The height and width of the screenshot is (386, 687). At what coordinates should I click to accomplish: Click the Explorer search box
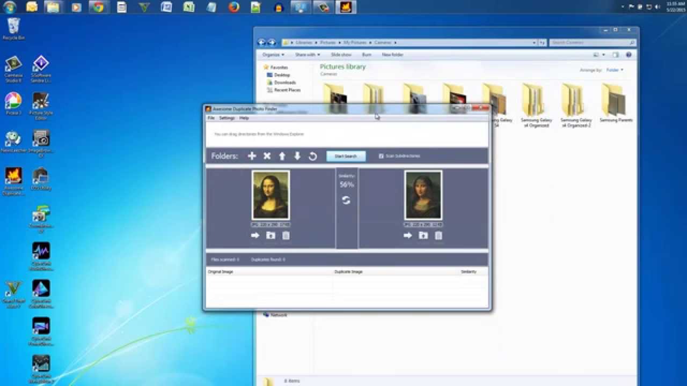[x=593, y=42]
